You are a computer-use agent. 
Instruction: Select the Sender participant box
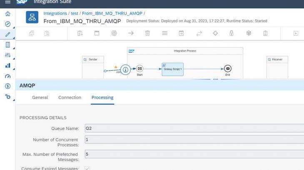point(93,67)
